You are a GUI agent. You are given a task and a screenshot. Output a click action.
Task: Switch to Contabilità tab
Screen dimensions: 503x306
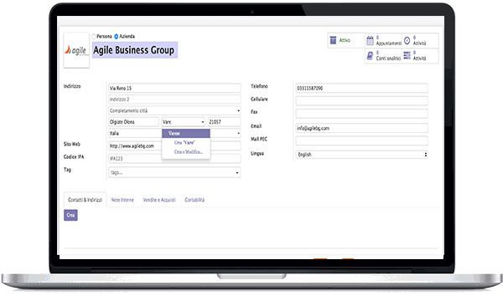[194, 200]
